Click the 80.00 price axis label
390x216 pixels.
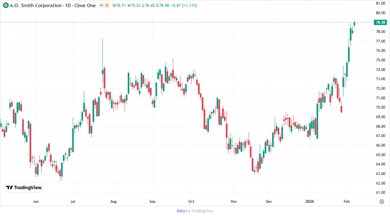380,13
